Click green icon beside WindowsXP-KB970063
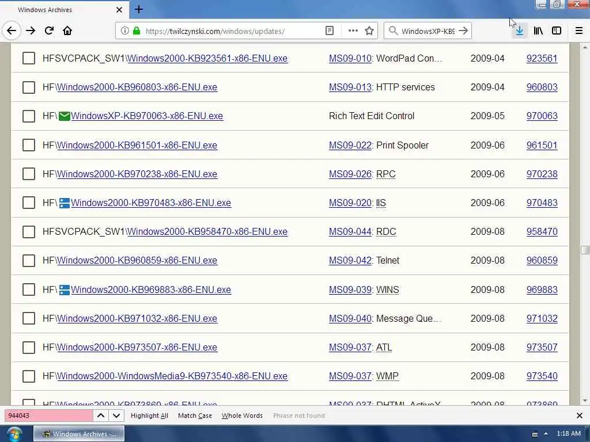 [x=65, y=116]
